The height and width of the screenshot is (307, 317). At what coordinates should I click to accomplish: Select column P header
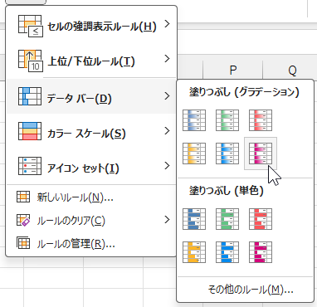[x=233, y=71]
